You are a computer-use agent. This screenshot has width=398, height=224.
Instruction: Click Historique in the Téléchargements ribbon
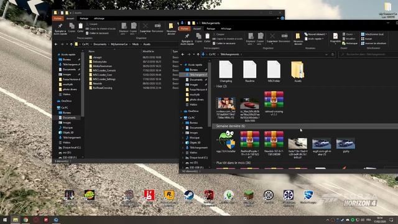(x=349, y=44)
